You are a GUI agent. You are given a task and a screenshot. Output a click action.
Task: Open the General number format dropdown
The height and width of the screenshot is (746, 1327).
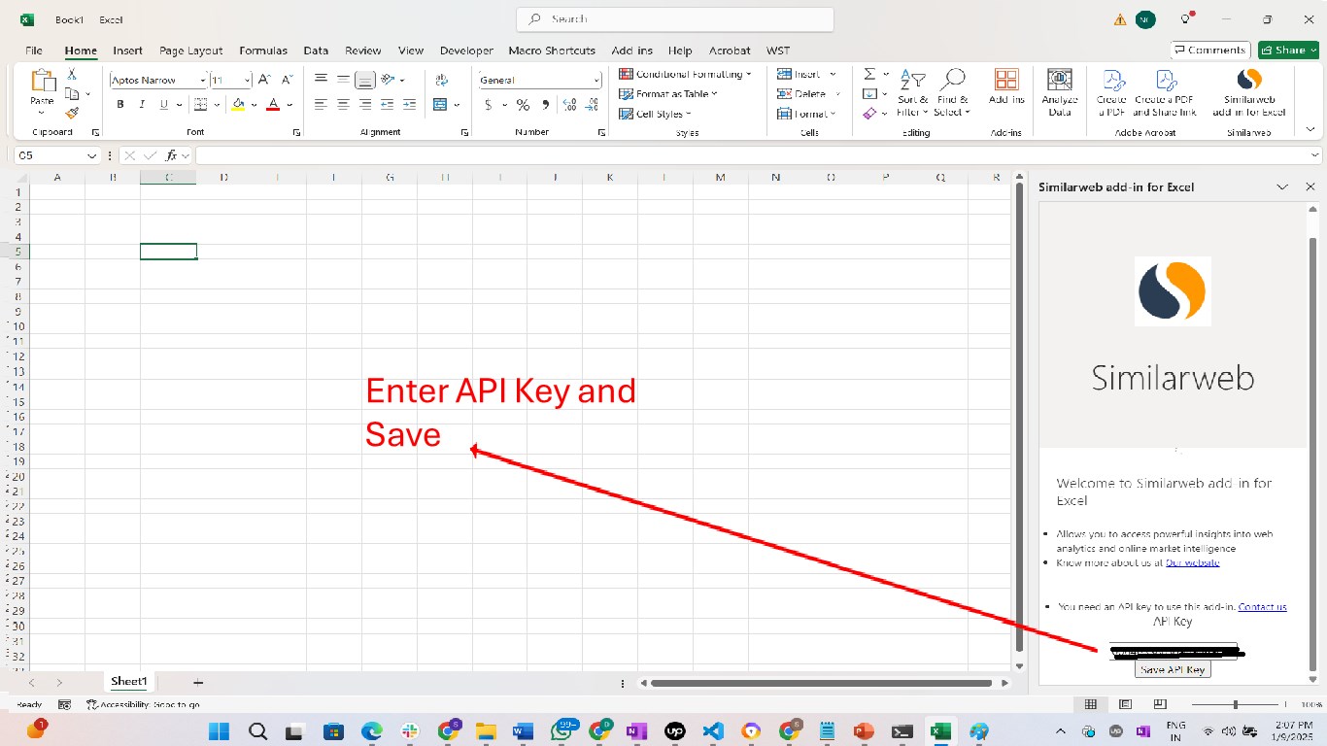540,80
